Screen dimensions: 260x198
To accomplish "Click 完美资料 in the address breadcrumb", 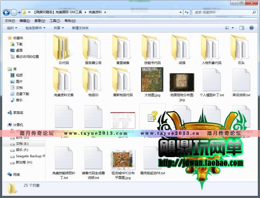I will [x=95, y=12].
